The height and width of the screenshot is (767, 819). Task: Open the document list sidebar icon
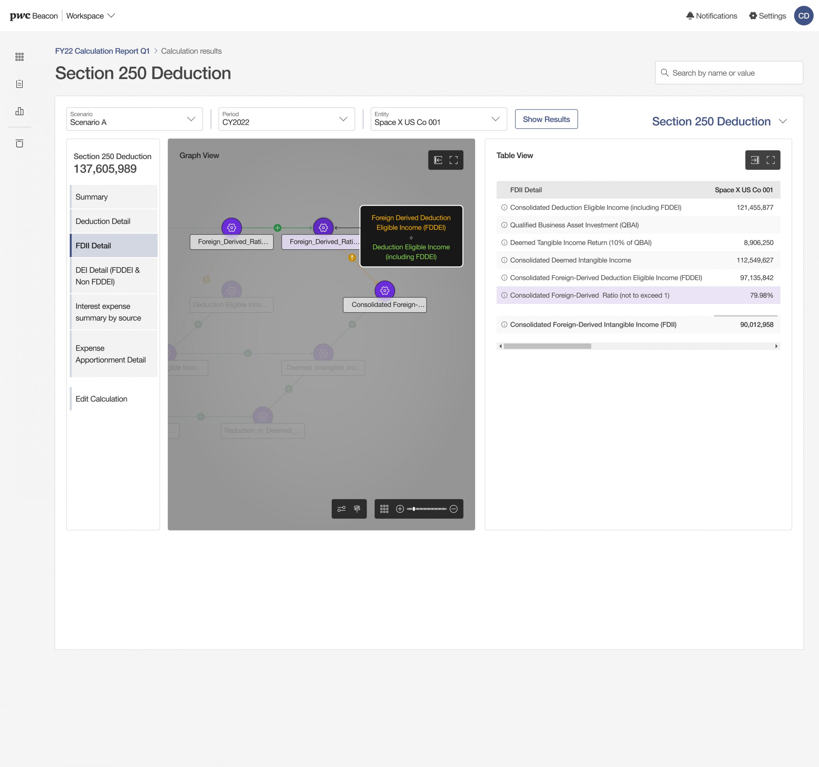coord(20,84)
